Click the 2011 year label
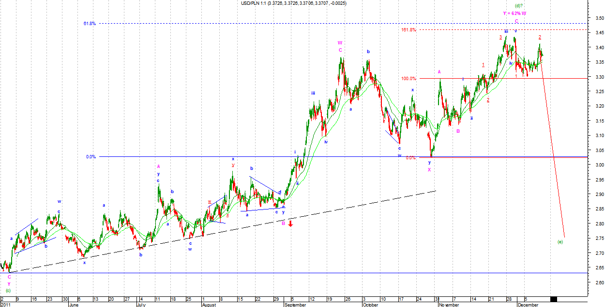 tap(6, 305)
